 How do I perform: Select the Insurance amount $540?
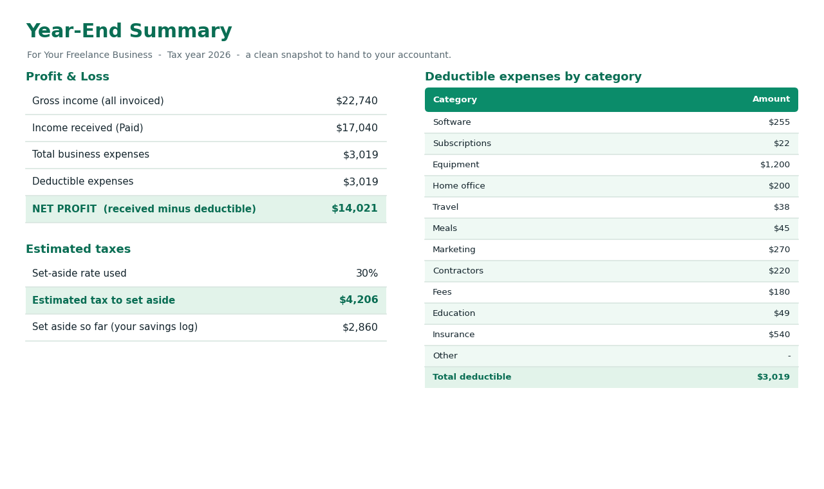[x=779, y=335]
